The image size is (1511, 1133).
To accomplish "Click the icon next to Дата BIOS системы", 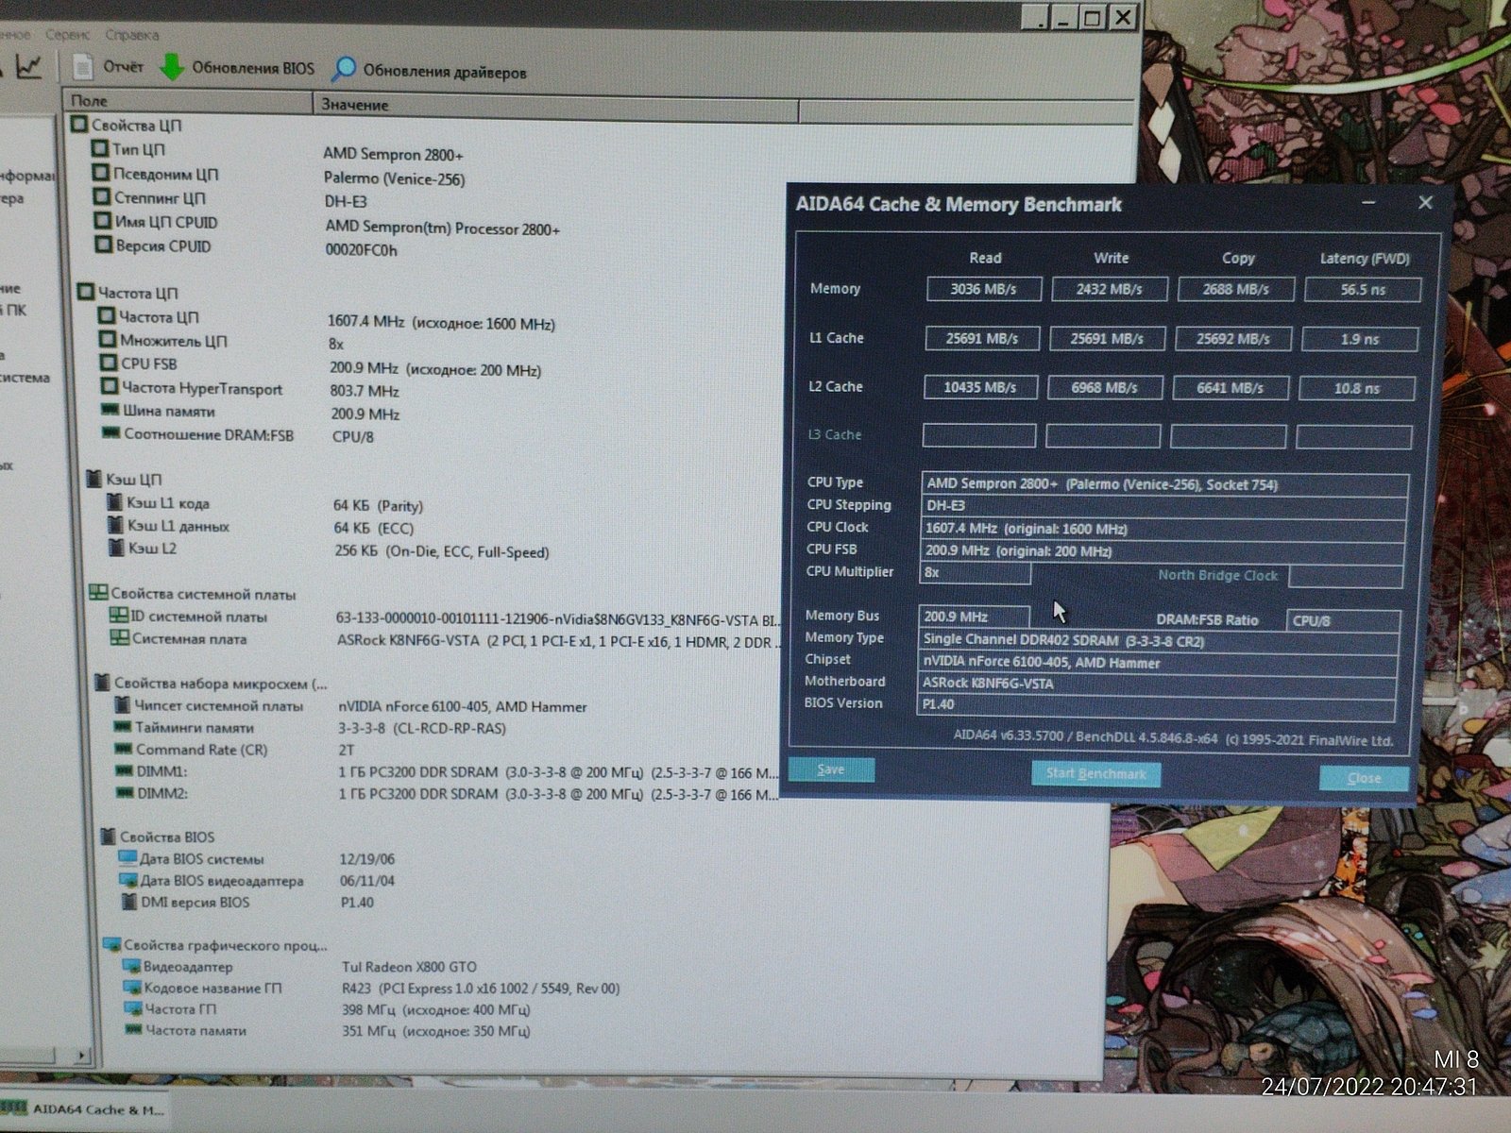I will pyautogui.click(x=127, y=858).
